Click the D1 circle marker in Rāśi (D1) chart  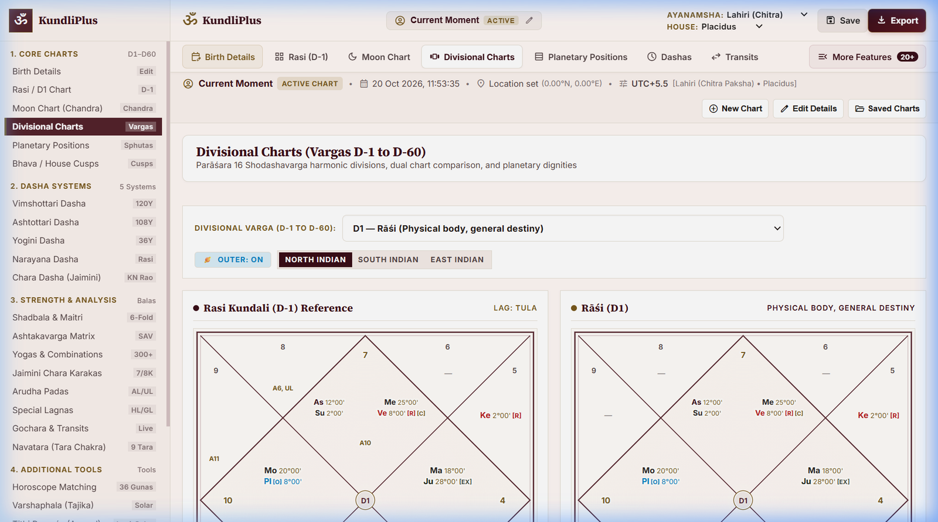(743, 500)
